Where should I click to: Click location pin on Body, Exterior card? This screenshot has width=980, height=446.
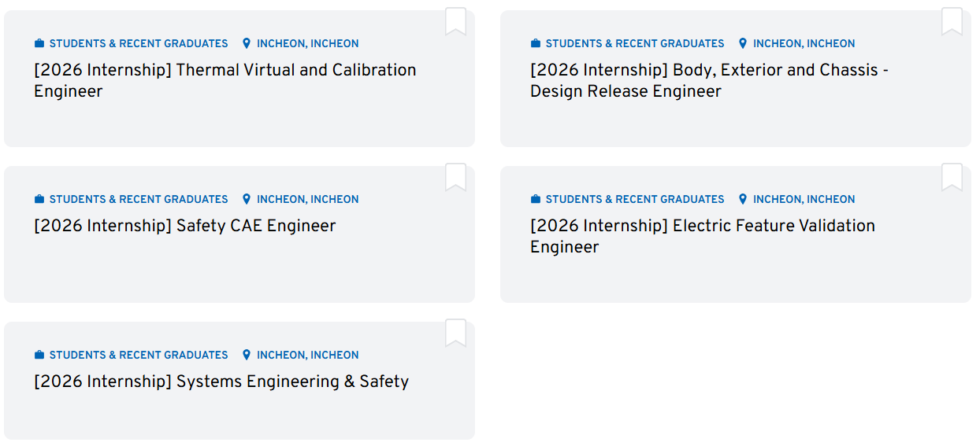tap(743, 44)
